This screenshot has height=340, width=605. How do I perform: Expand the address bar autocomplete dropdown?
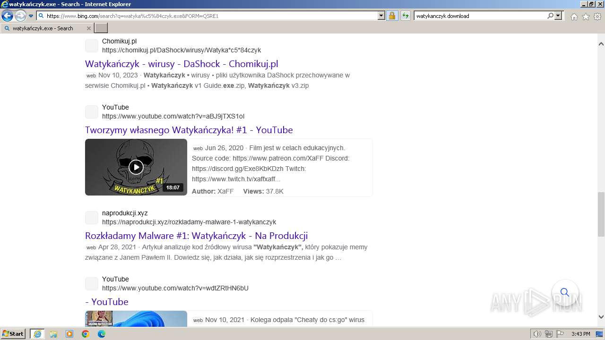pyautogui.click(x=381, y=16)
